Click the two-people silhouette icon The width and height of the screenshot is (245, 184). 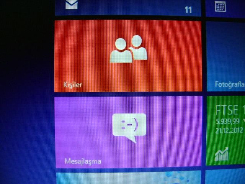(129, 49)
